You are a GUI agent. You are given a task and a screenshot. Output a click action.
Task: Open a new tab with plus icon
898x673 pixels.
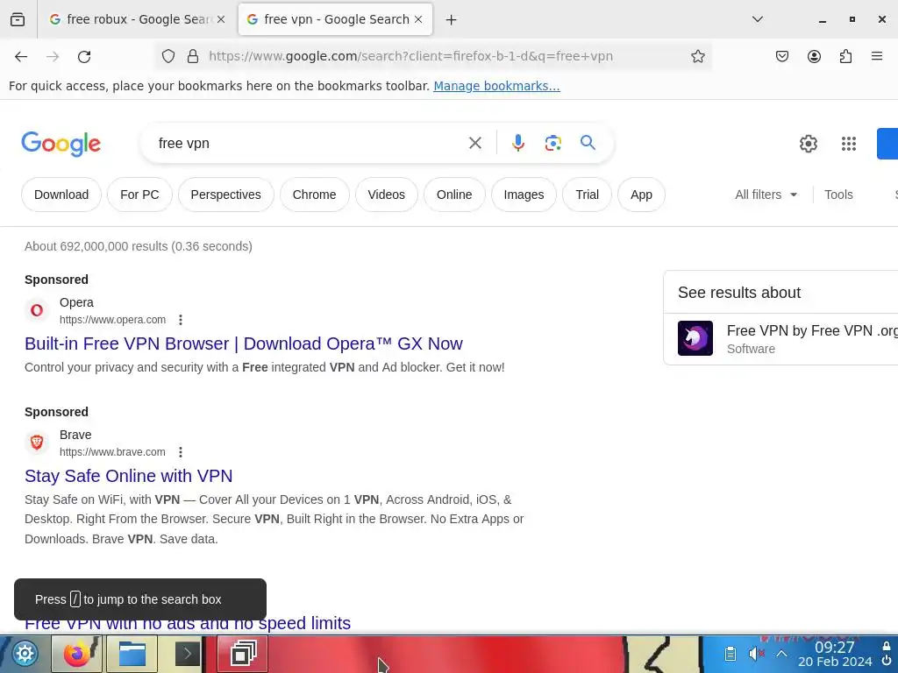tap(452, 19)
